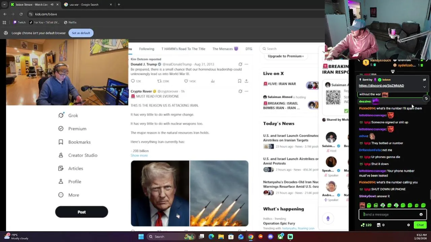
Task: Open the Trump and missiles post image
Action: pyautogui.click(x=190, y=193)
